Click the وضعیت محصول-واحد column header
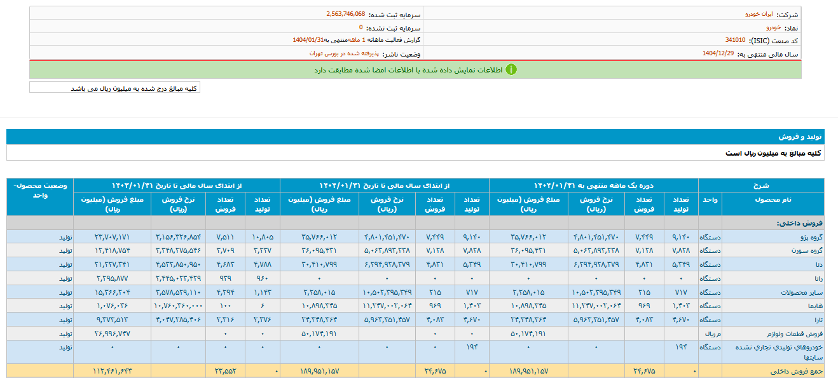 click(40, 190)
